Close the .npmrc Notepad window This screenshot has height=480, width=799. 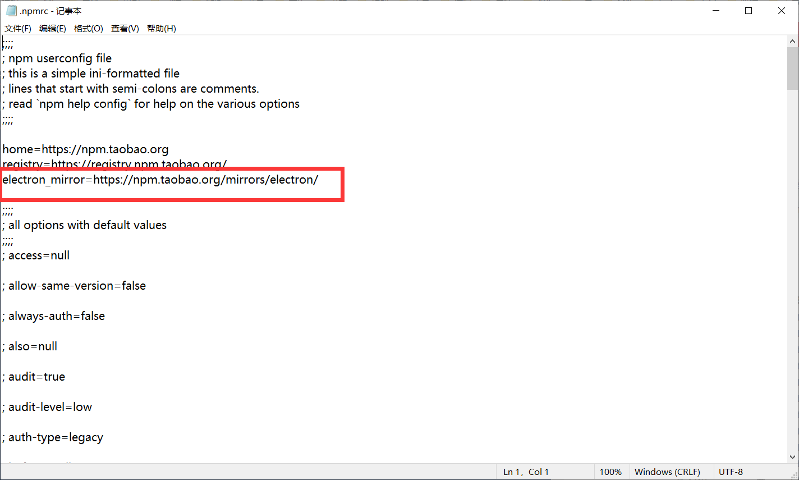pos(782,11)
